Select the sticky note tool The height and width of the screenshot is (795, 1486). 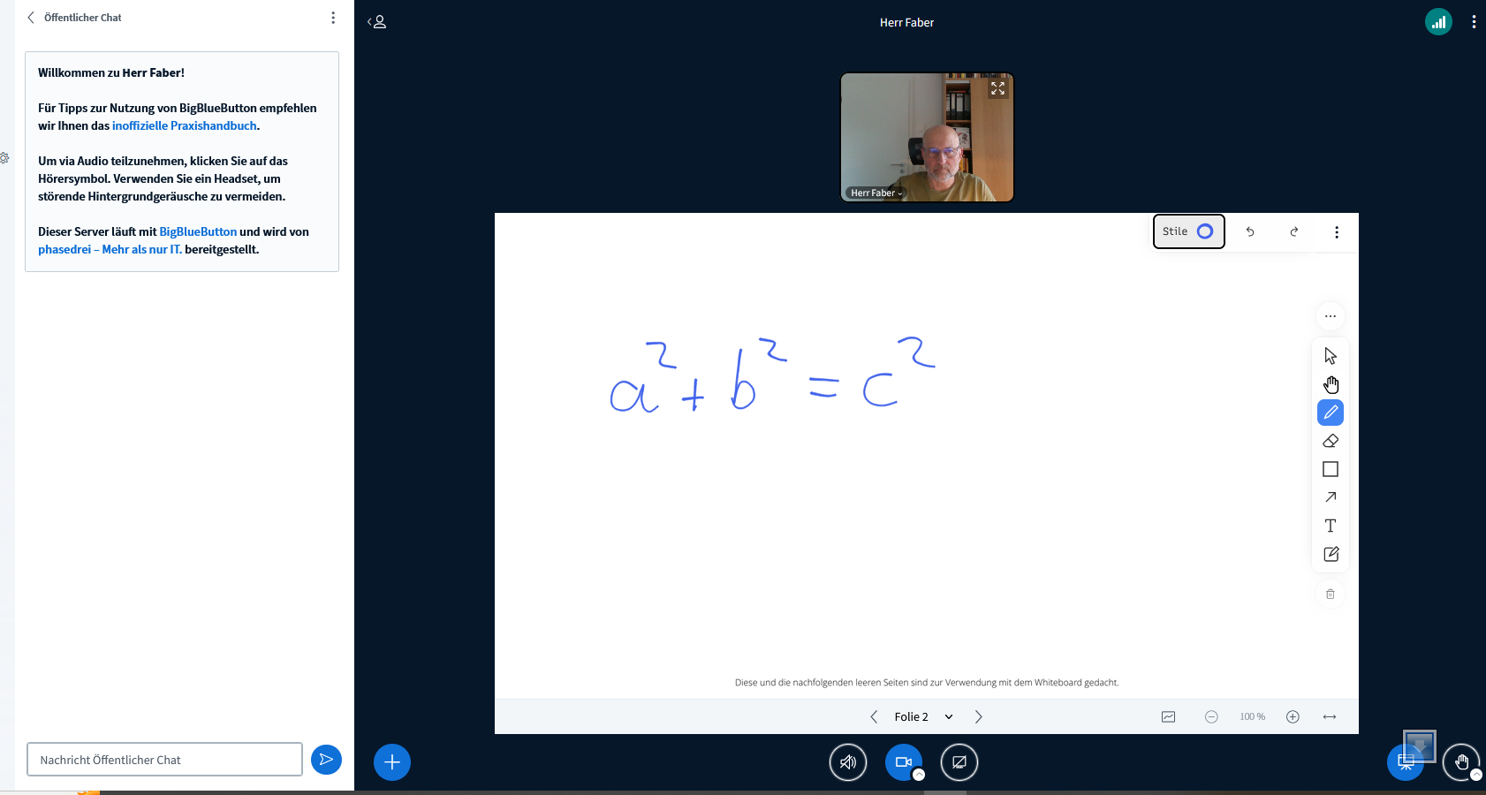click(1331, 554)
